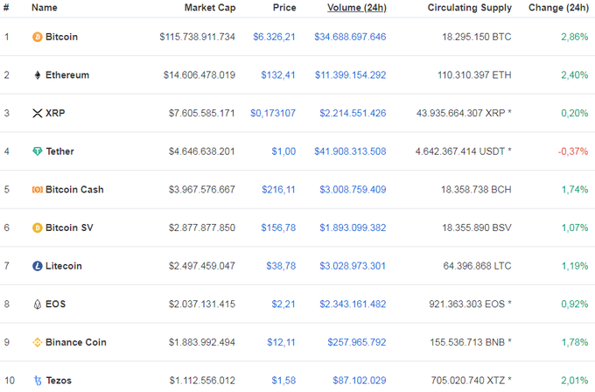Screen dimensions: 595x392
Task: Sort by Circulating Supply header
Action: 470,8
